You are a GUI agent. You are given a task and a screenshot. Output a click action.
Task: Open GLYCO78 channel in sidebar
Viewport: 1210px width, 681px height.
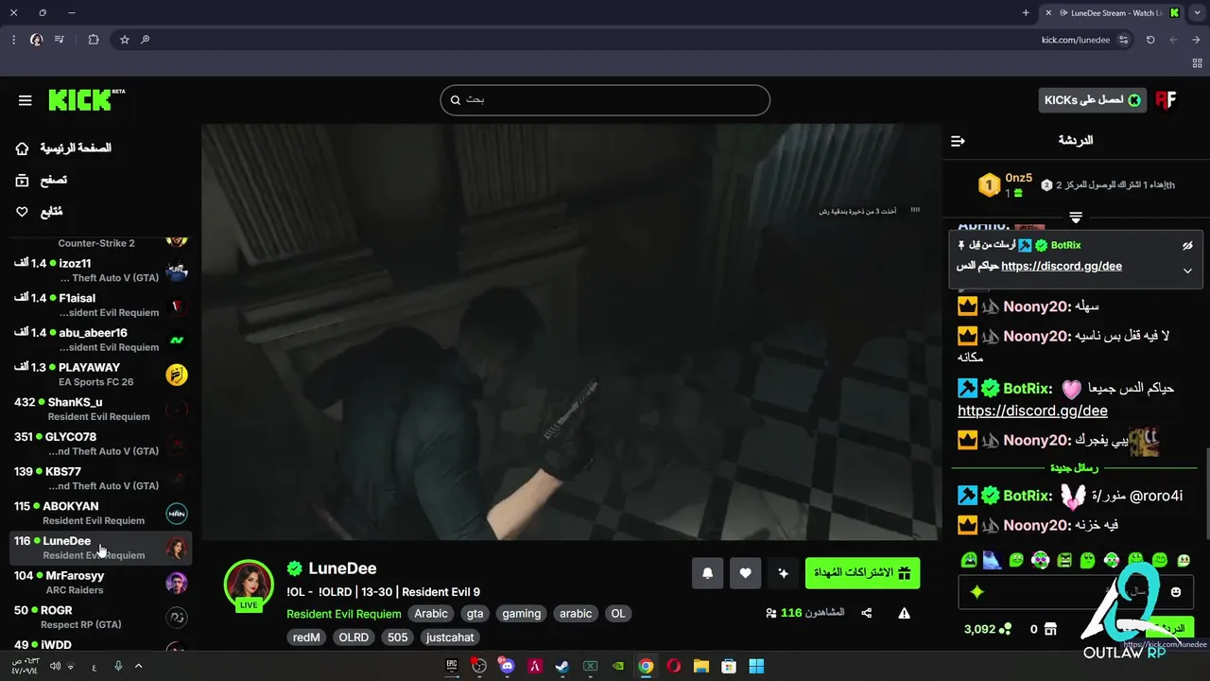click(100, 444)
